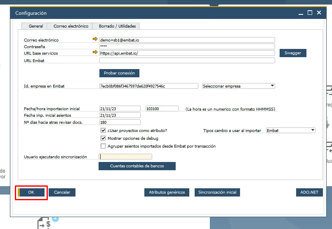Click the Swagger button

click(x=293, y=53)
